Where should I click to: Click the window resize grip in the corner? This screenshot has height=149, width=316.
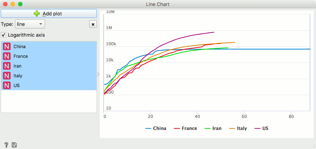(x=313, y=147)
